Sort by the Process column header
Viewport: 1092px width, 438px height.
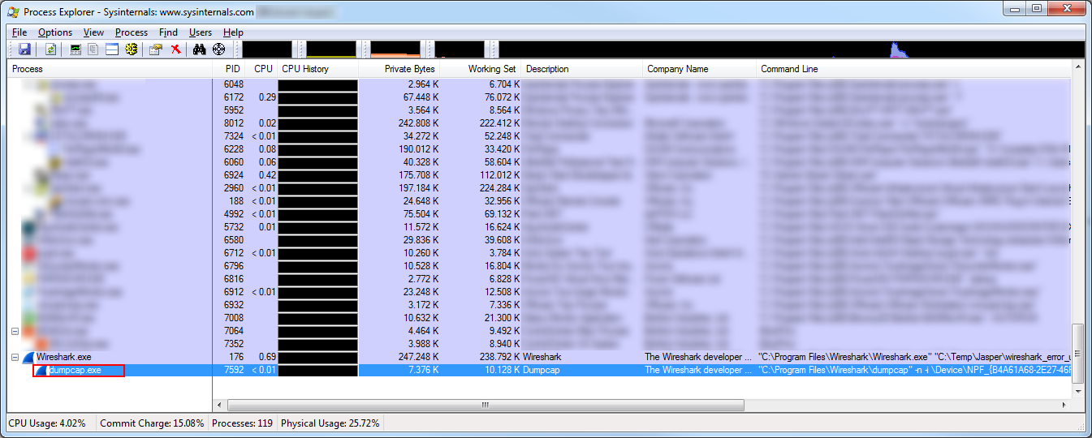110,69
